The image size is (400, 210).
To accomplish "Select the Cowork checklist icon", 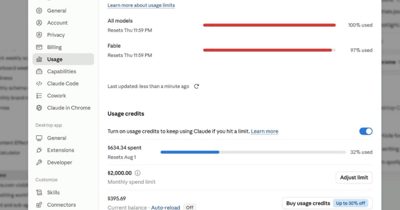I will pyautogui.click(x=39, y=96).
